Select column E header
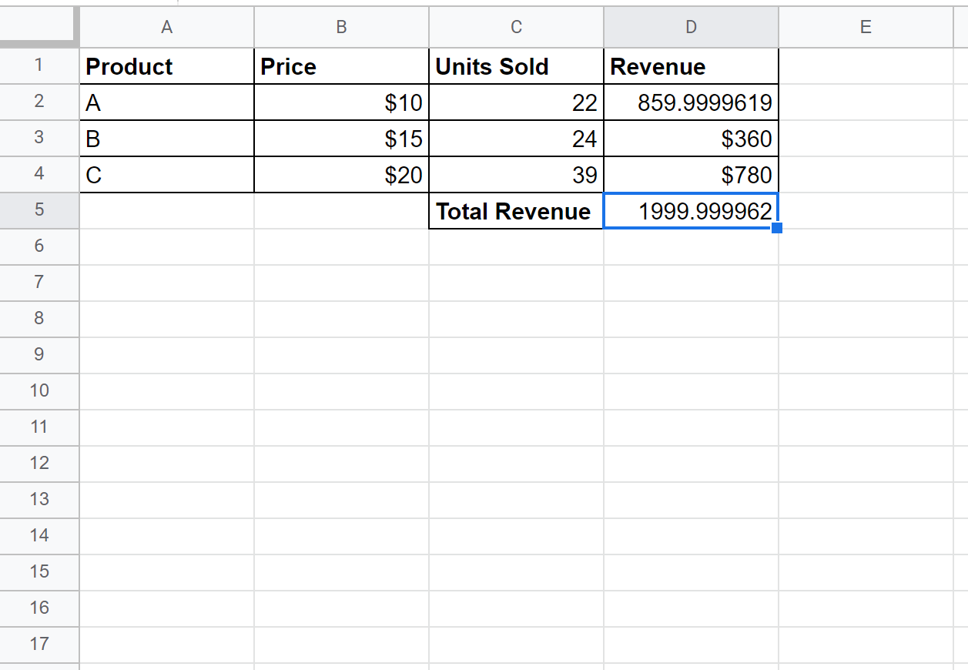Screen dimensions: 968x670 pyautogui.click(x=866, y=27)
